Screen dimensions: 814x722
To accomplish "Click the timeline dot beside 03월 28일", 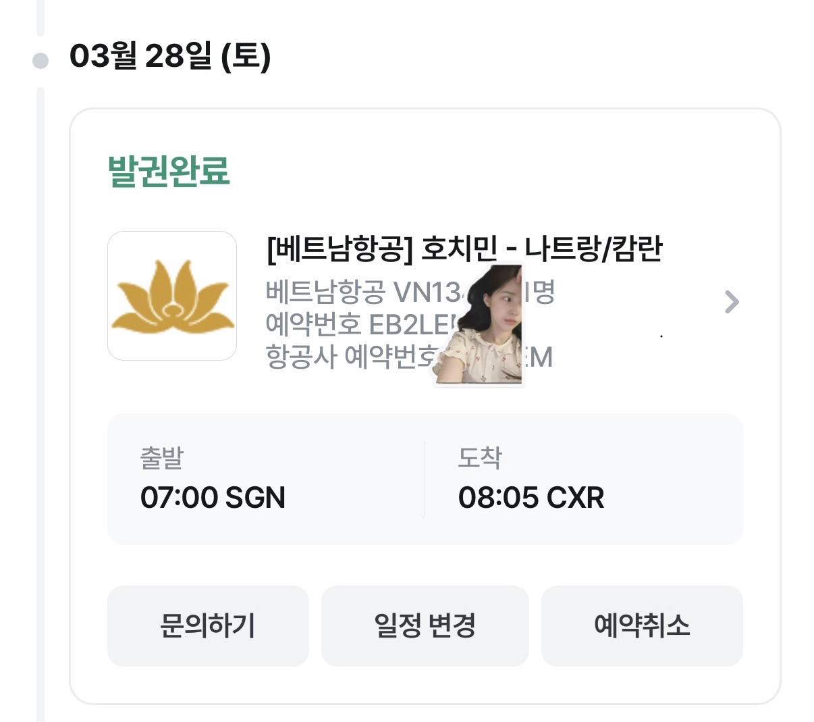I will click(x=40, y=61).
